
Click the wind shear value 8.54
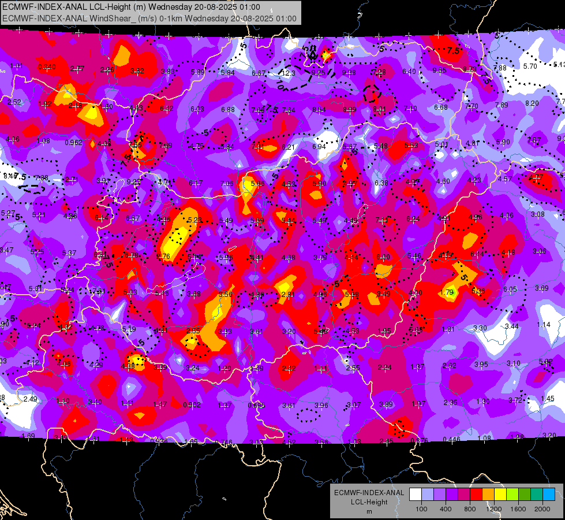coord(319,110)
